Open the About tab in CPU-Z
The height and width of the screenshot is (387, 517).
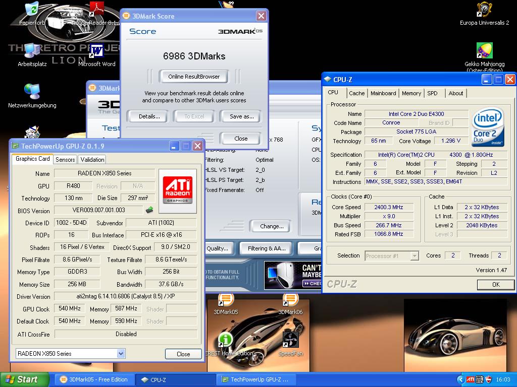[456, 93]
